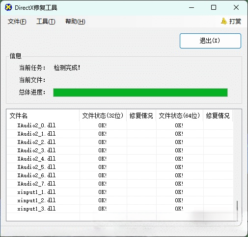Screen dimensions: 248x237
Task: Click the 打赏 donate icon
Action: [x=224, y=21]
